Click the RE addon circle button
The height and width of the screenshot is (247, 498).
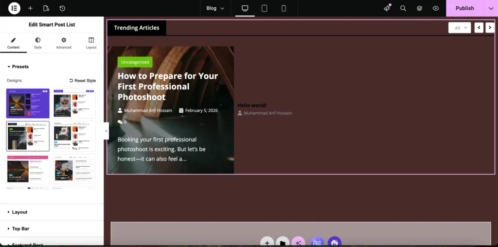(317, 243)
